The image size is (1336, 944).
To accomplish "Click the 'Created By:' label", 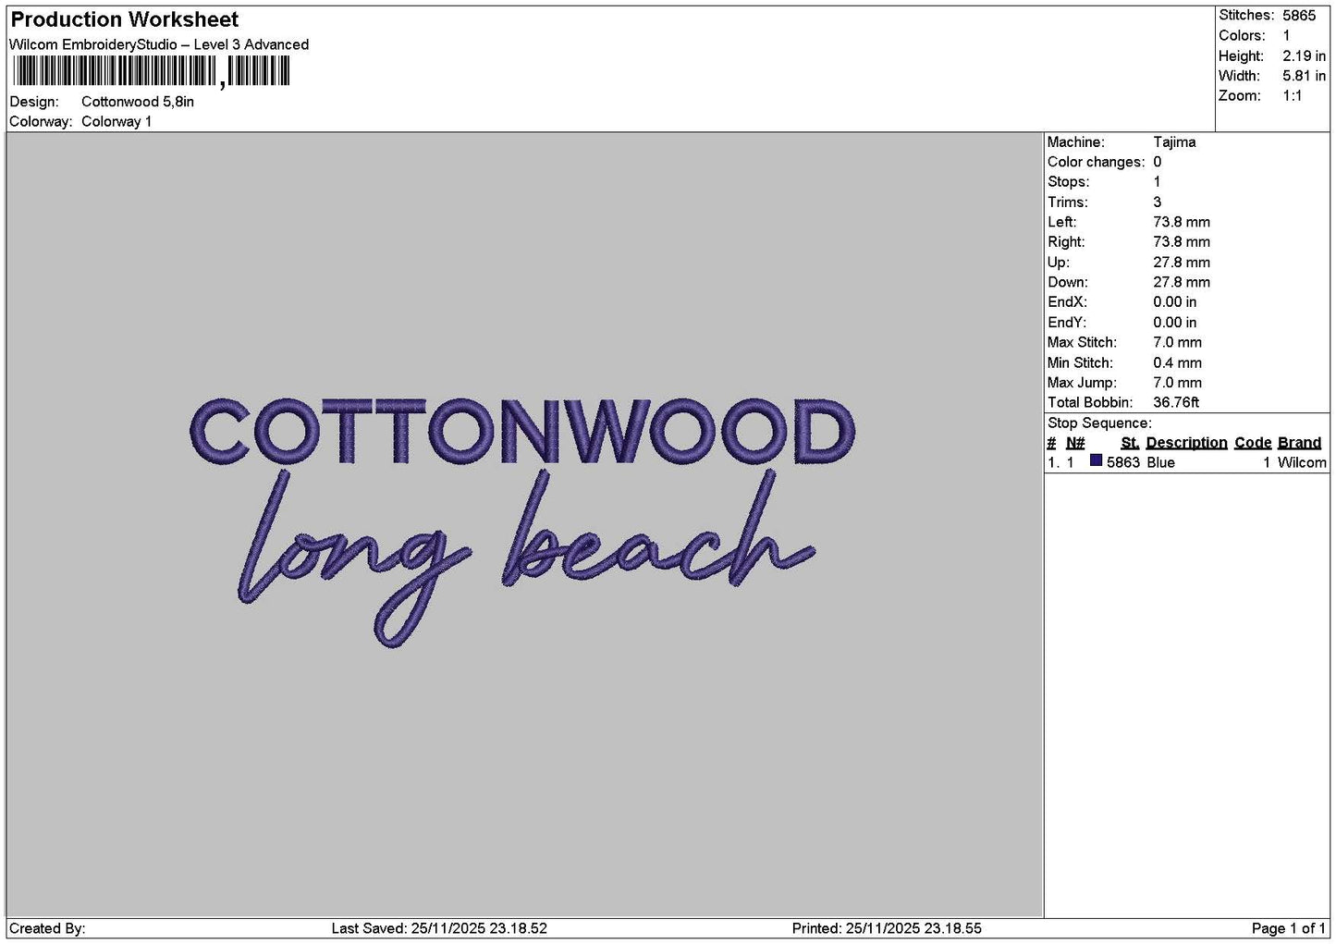I will (47, 928).
